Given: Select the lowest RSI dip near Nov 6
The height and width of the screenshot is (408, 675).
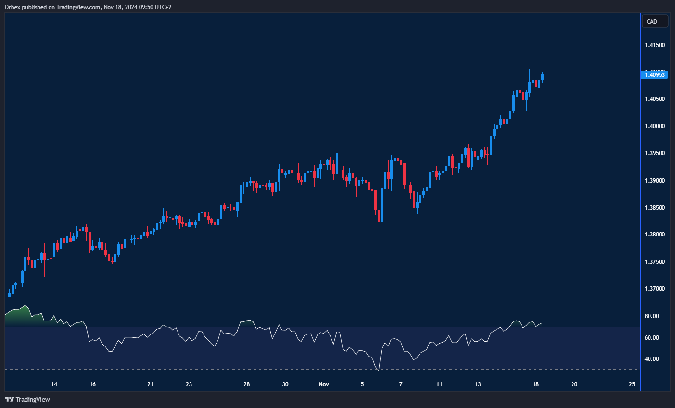Looking at the screenshot, I should click(379, 370).
